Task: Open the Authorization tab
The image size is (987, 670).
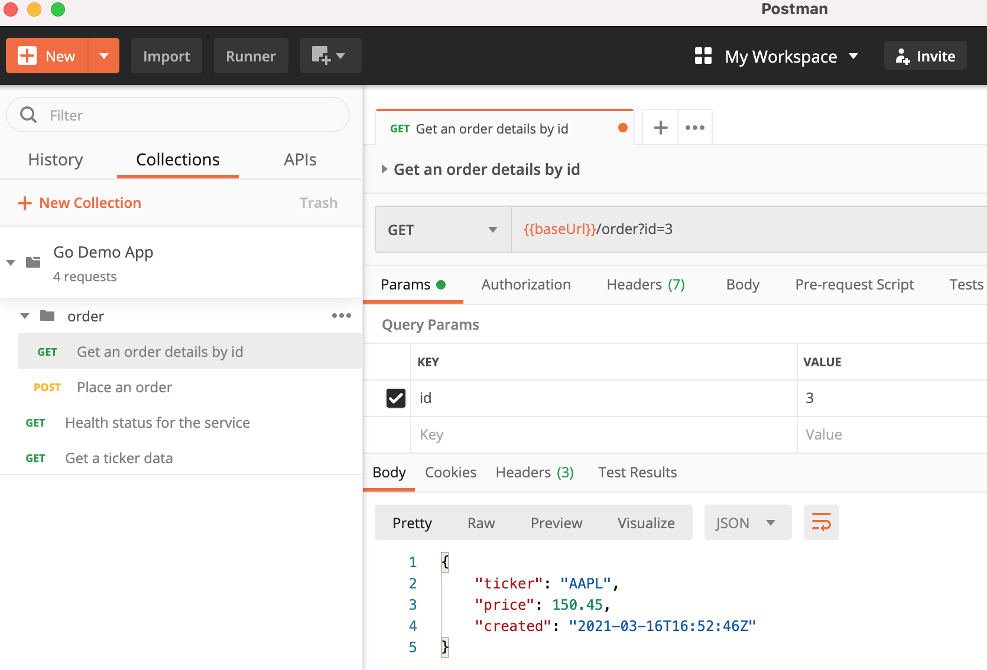Action: tap(526, 285)
